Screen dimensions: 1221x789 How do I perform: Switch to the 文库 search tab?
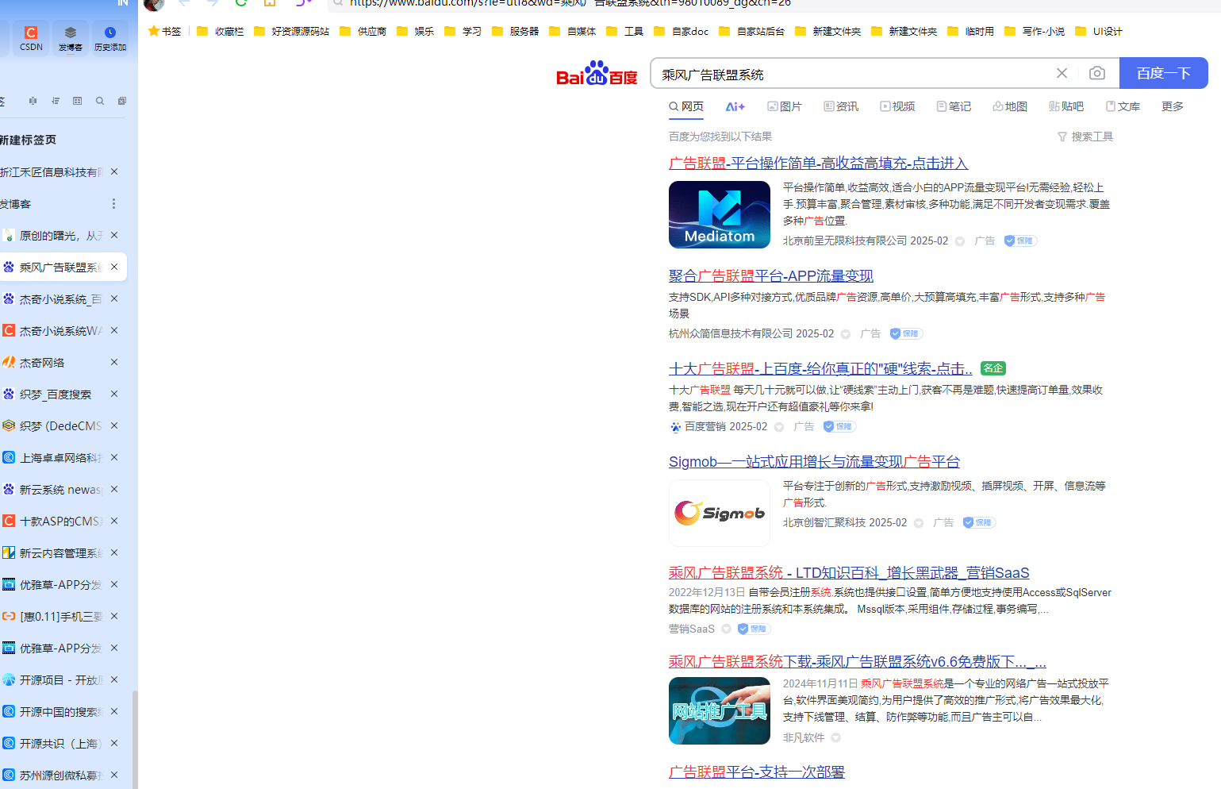(1123, 106)
